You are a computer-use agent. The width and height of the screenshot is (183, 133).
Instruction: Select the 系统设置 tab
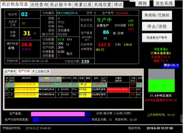[102, 5]
